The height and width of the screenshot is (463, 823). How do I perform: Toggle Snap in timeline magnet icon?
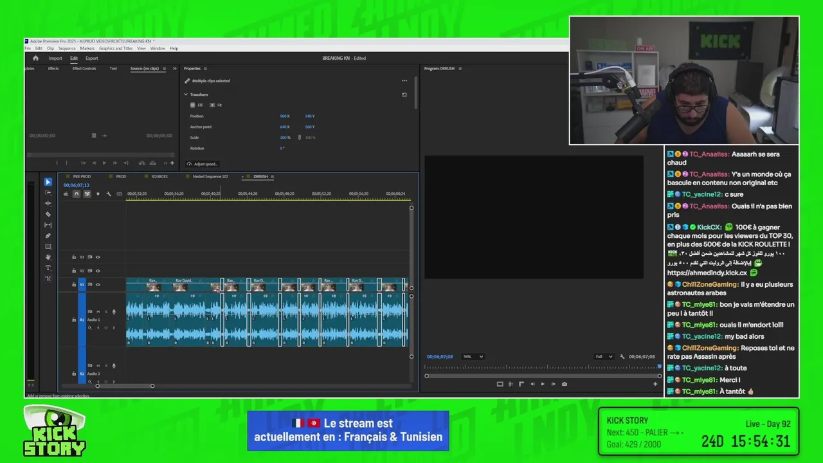click(77, 194)
